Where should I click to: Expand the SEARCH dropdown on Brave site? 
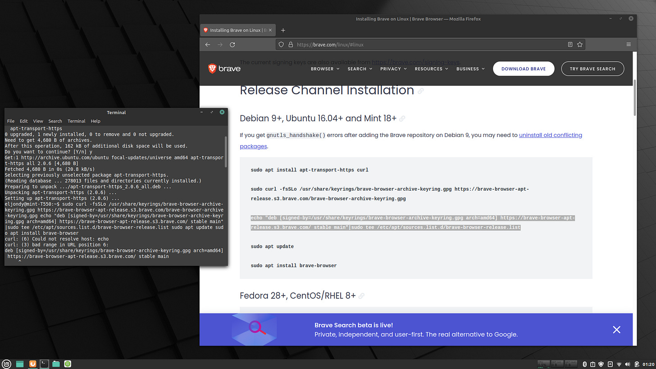[x=360, y=69]
